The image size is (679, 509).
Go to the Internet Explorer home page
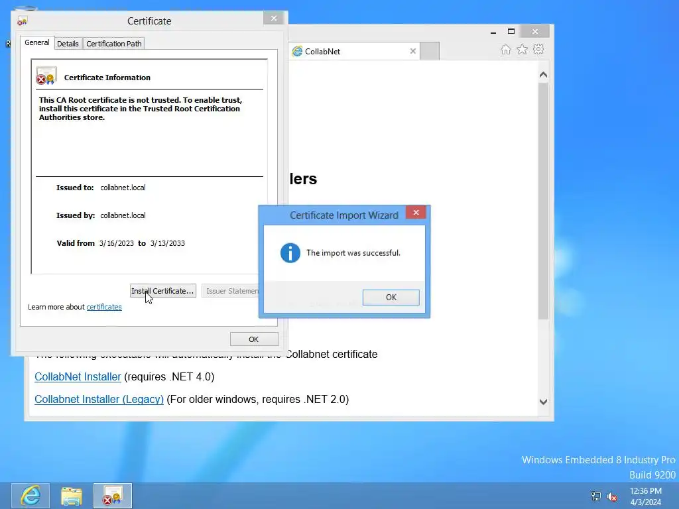tap(505, 49)
